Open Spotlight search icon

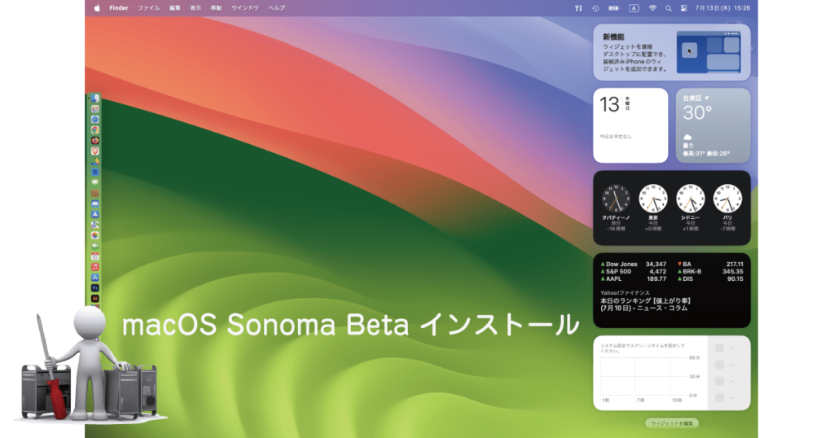click(x=669, y=8)
